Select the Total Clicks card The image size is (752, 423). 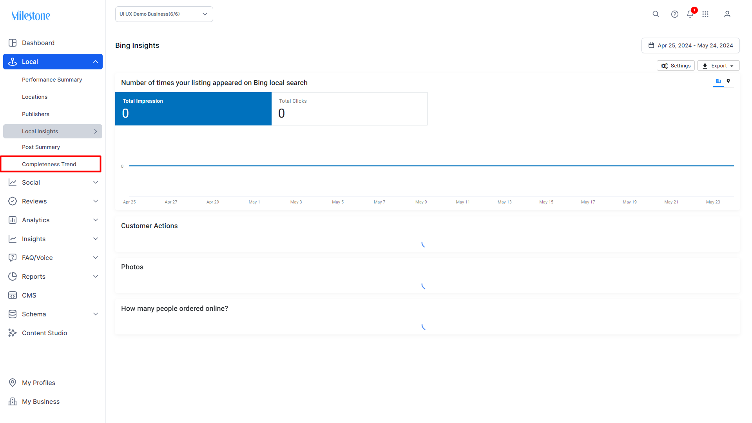(349, 109)
